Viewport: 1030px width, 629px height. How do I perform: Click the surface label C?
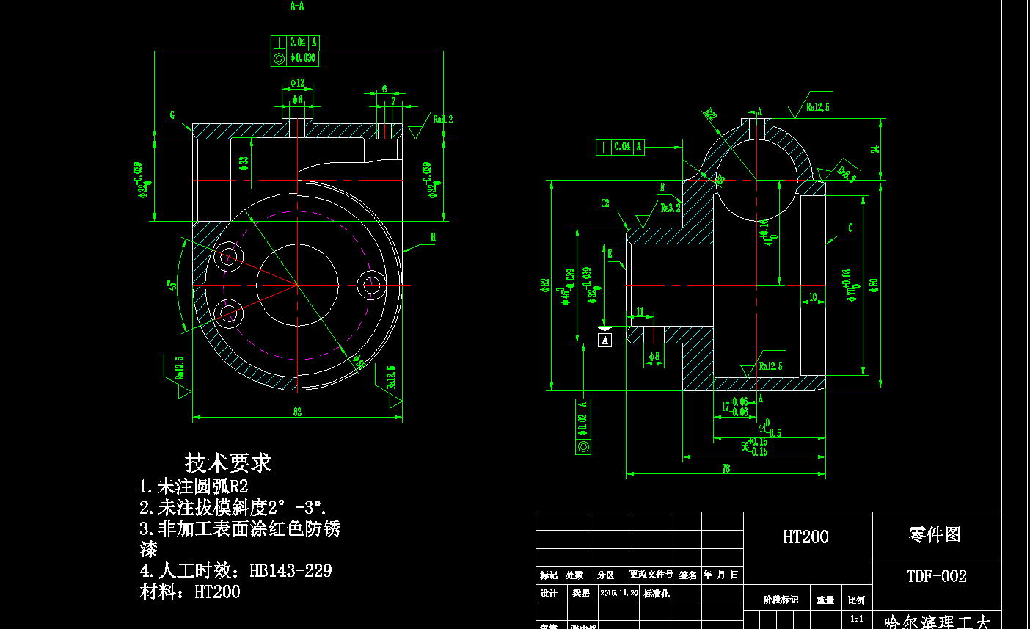[x=850, y=228]
